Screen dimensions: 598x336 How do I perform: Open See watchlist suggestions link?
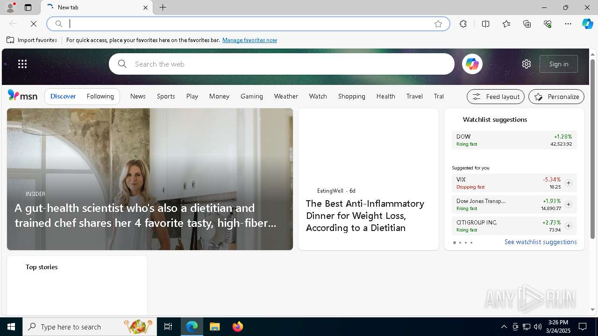click(541, 242)
